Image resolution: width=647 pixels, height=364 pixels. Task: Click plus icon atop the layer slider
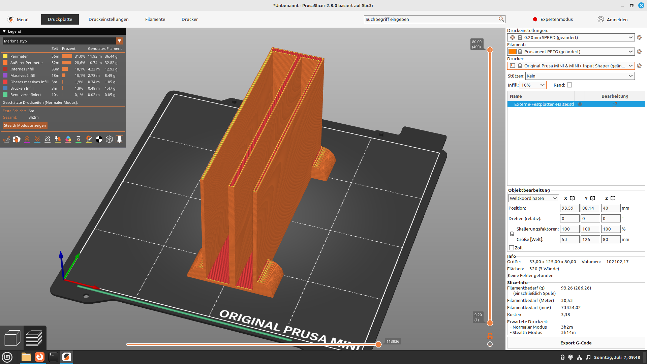pos(490,50)
